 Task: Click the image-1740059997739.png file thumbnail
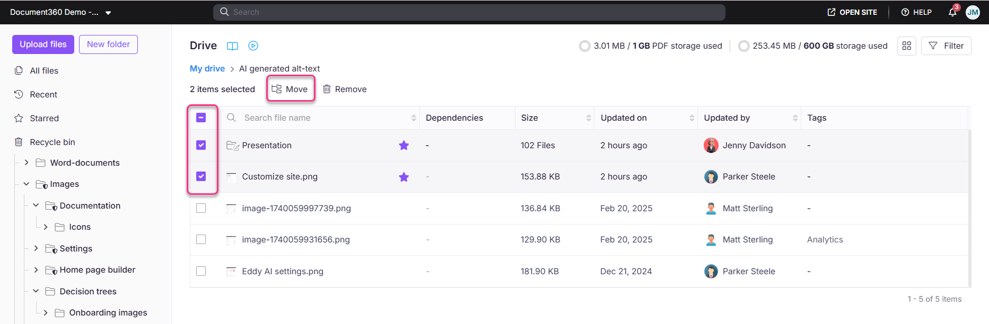231,209
